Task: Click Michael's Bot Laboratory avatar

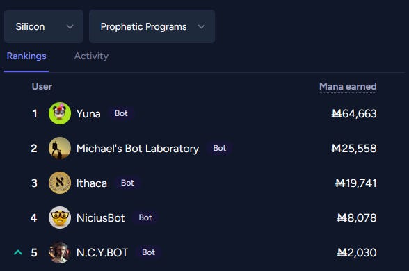Action: coord(60,148)
